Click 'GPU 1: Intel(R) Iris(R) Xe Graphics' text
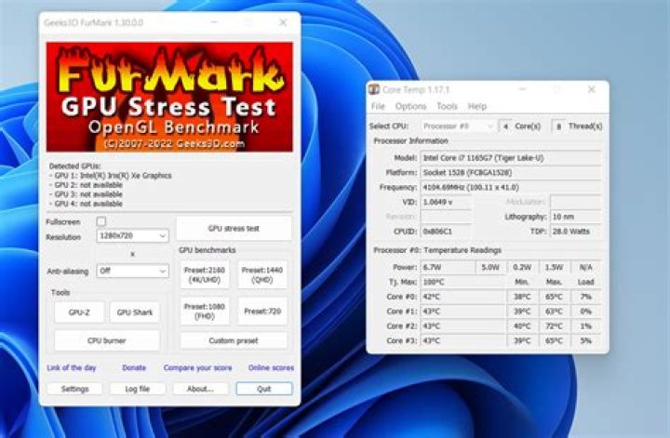Viewport: 670px width, 438px height. pos(114,176)
